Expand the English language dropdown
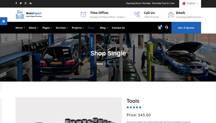 click(190, 3)
